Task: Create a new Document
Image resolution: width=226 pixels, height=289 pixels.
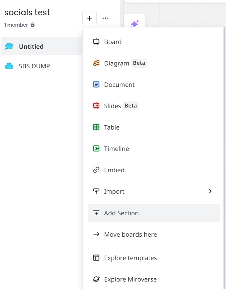Action: pos(154,85)
